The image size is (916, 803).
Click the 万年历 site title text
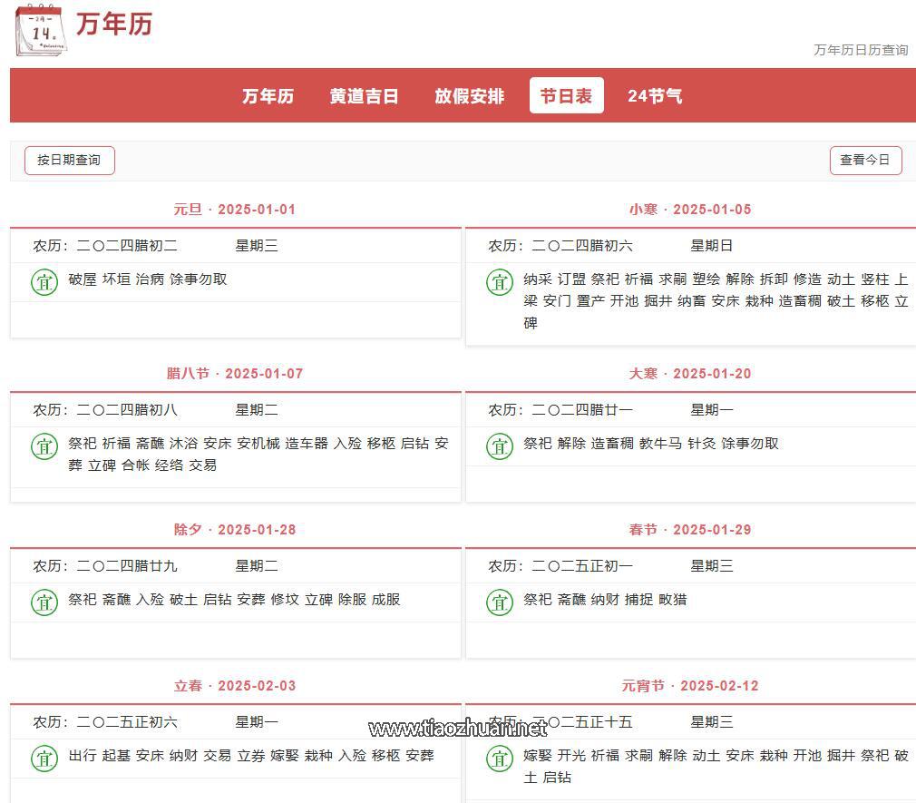(x=114, y=24)
